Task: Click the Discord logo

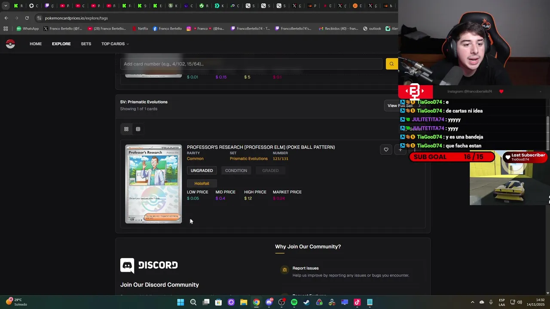Action: (149, 266)
